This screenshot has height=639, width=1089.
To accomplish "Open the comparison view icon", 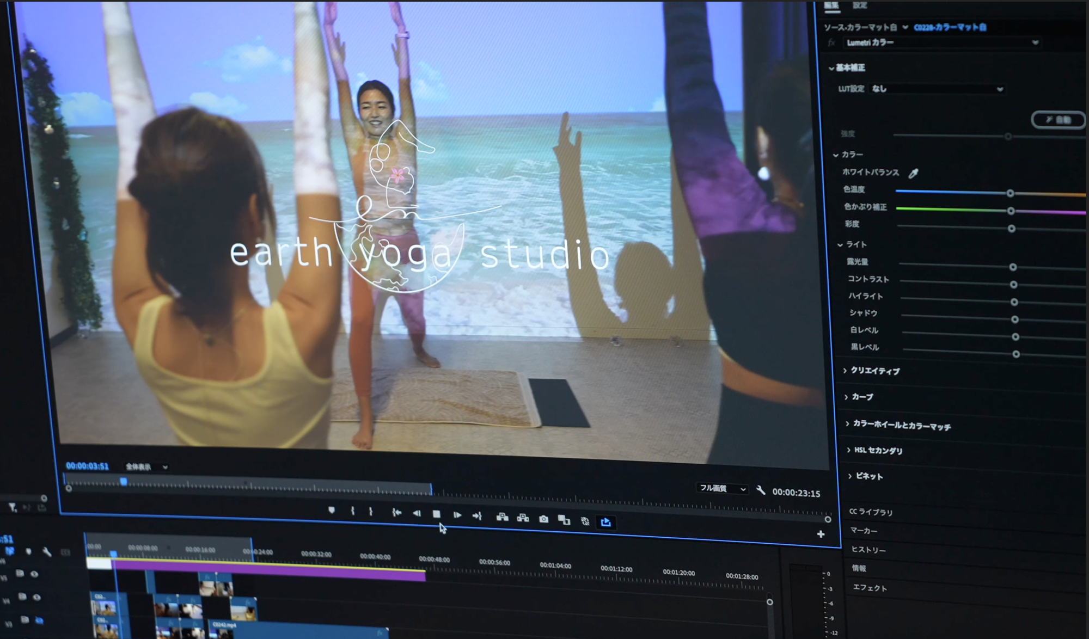I will 564,520.
